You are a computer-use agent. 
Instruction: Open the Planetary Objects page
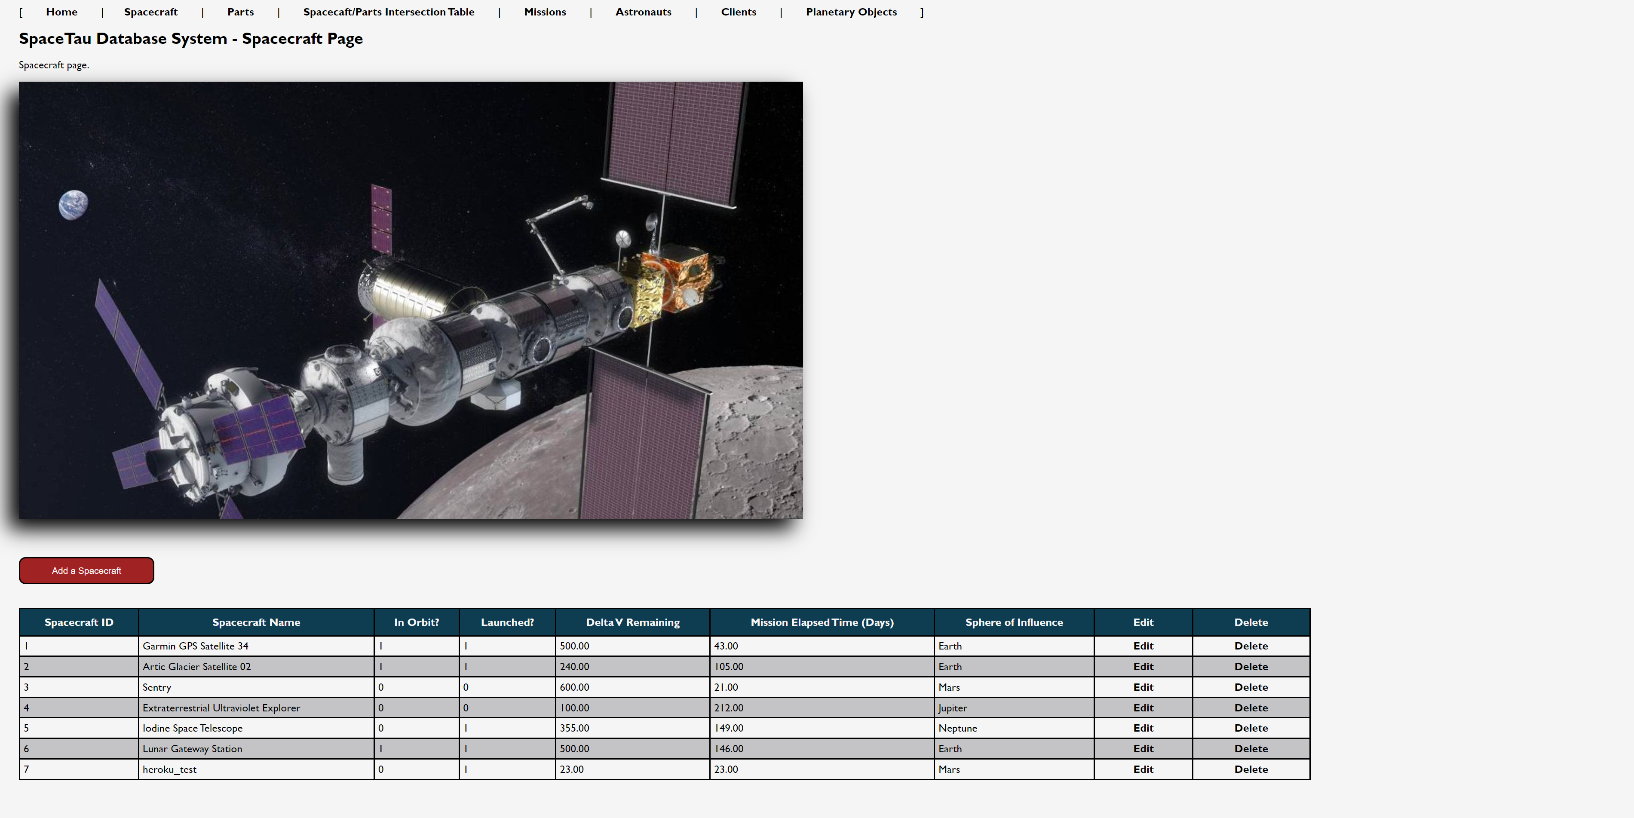[851, 12]
